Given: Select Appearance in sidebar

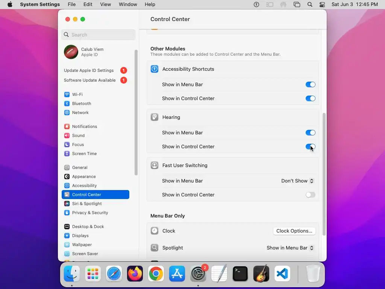Looking at the screenshot, I should [95, 176].
